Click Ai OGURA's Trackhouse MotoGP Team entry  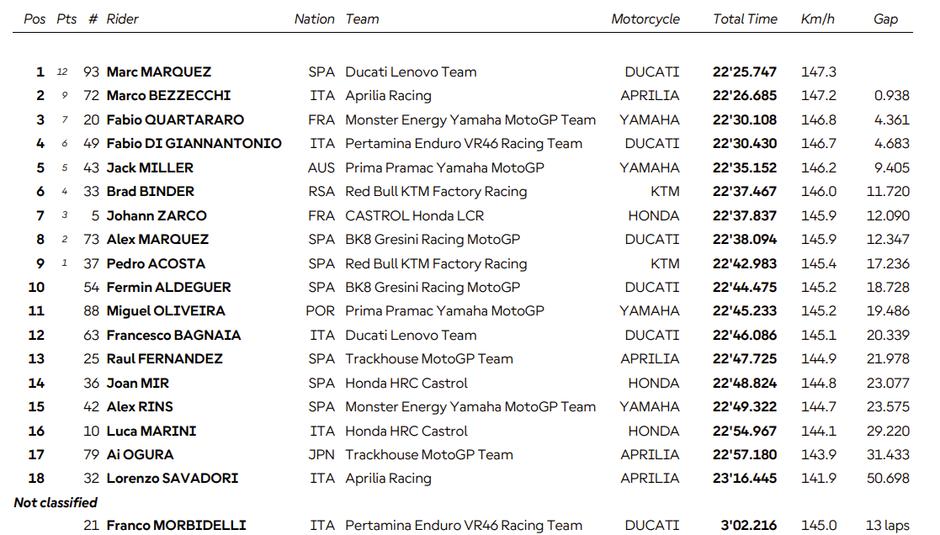[x=429, y=455]
